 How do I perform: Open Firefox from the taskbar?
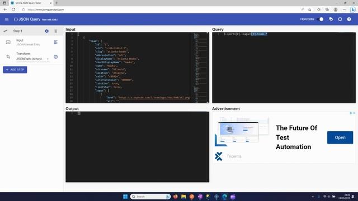pos(175,197)
